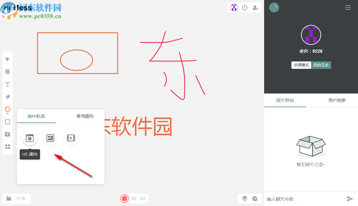
Task: Switch to 讲课模式 mode
Action: click(x=301, y=65)
